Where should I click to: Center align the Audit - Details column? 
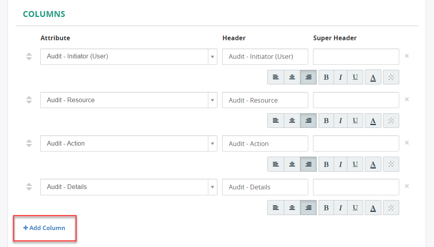(292, 208)
